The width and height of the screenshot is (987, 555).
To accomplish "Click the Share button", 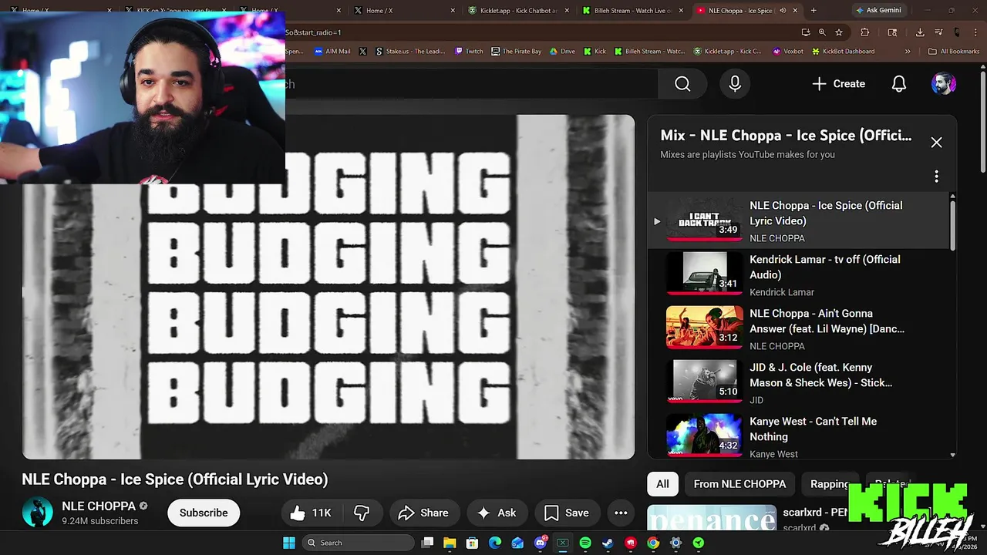I will 423,513.
